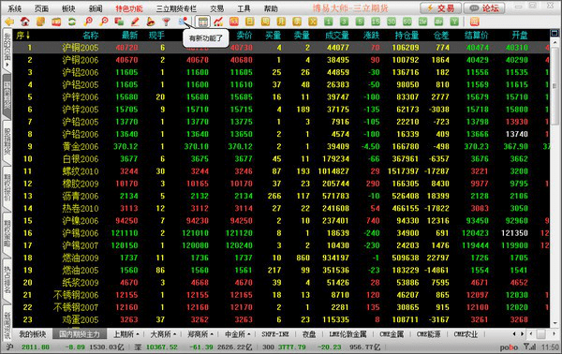The height and width of the screenshot is (354, 562).
Task: Select the zoom out magnifier icon
Action: [104, 22]
